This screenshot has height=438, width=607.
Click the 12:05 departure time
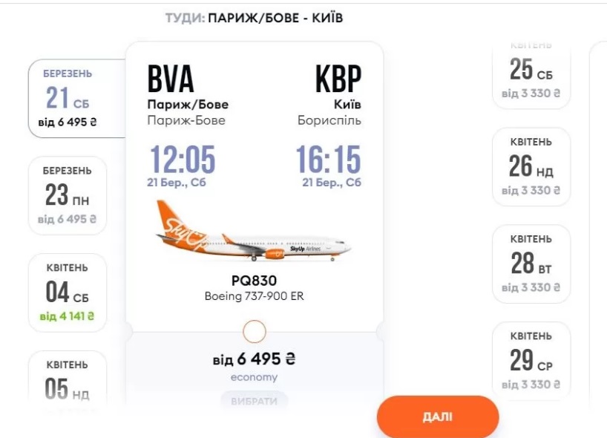[183, 160]
